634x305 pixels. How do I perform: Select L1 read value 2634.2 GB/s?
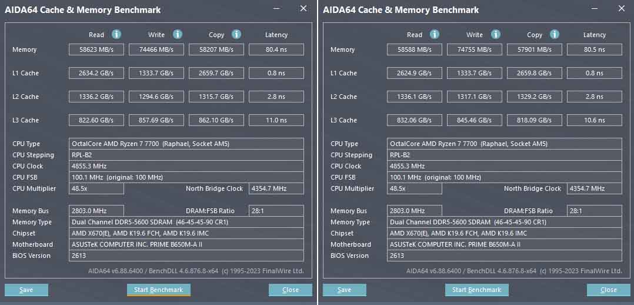click(x=96, y=74)
